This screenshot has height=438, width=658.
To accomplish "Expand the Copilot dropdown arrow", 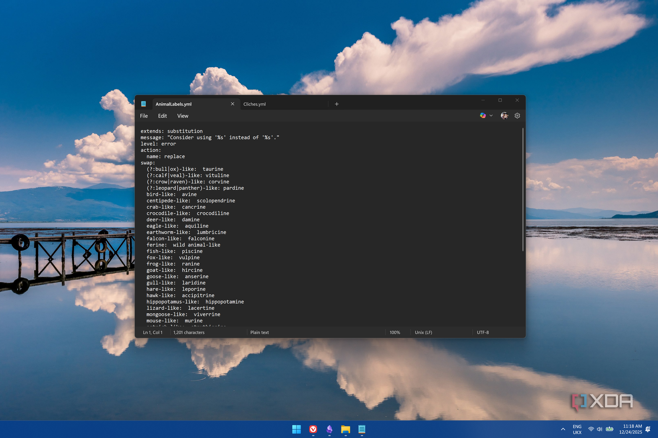I will (x=491, y=115).
